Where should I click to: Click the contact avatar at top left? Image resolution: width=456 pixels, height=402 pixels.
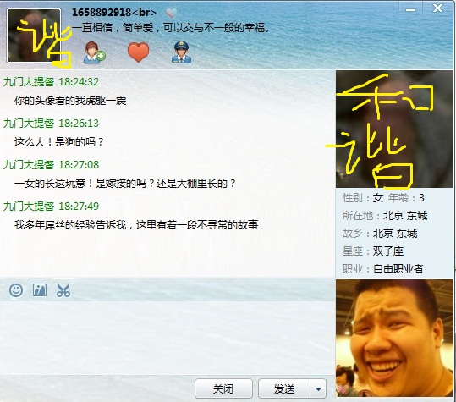point(34,36)
